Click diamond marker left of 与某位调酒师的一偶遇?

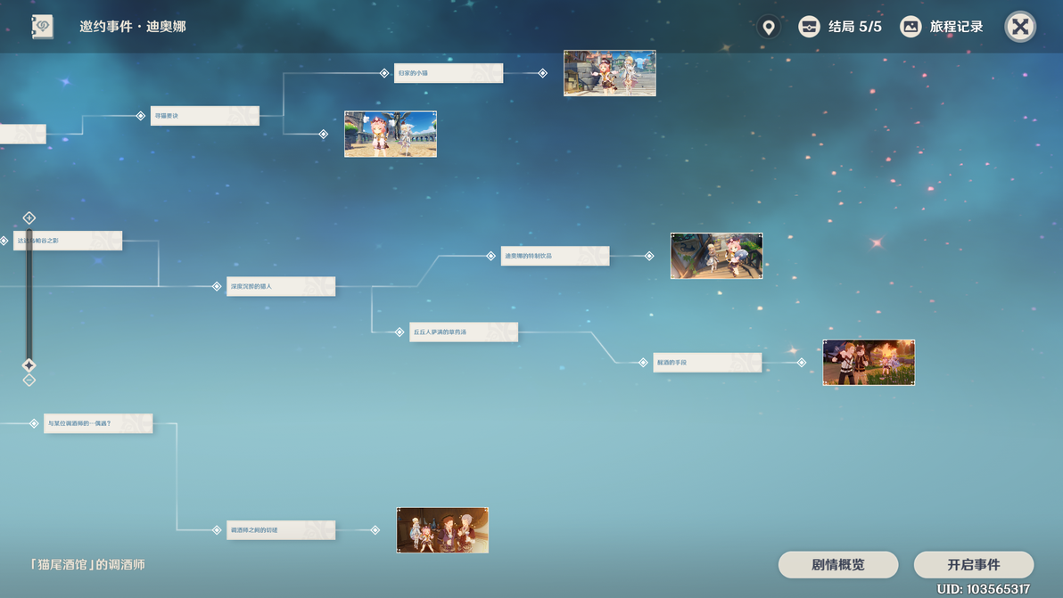click(x=34, y=423)
